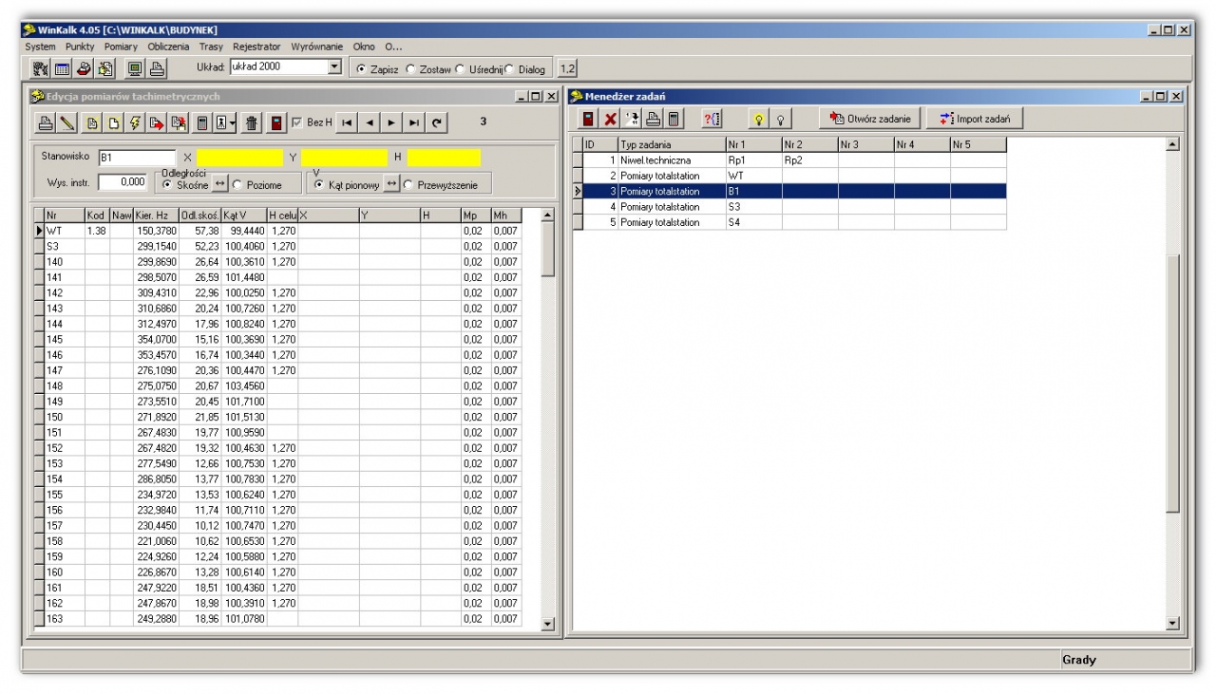Click the Import zadań button

coord(975,118)
